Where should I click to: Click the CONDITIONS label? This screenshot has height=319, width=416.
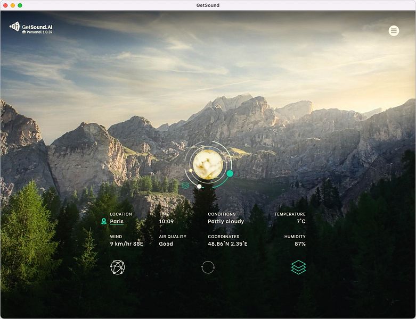222,214
